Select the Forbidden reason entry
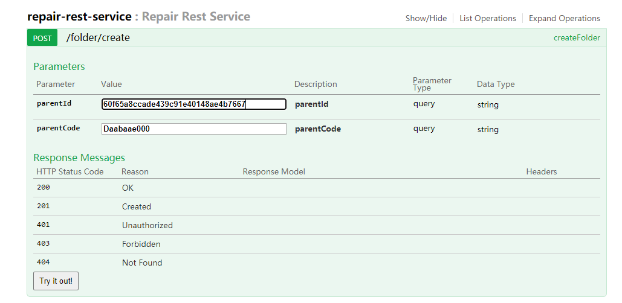The image size is (622, 303). pyautogui.click(x=141, y=244)
